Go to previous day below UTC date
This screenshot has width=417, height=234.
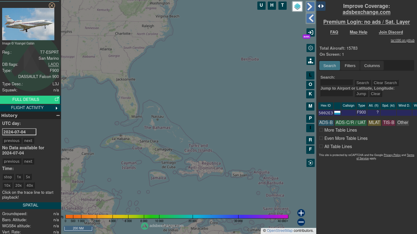pyautogui.click(x=12, y=141)
